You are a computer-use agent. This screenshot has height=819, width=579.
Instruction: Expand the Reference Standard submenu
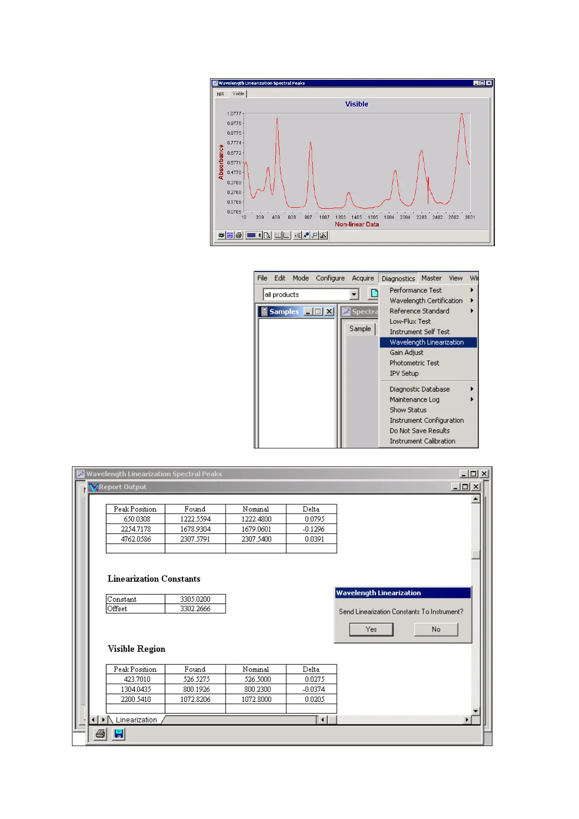(428, 311)
